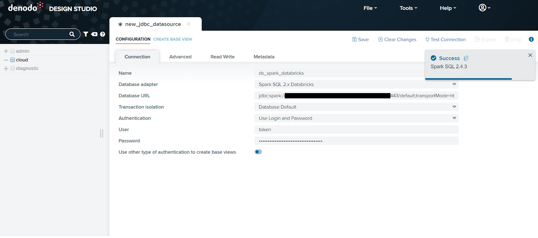Select the diagnostic tree item label
The image size is (538, 238).
point(28,68)
